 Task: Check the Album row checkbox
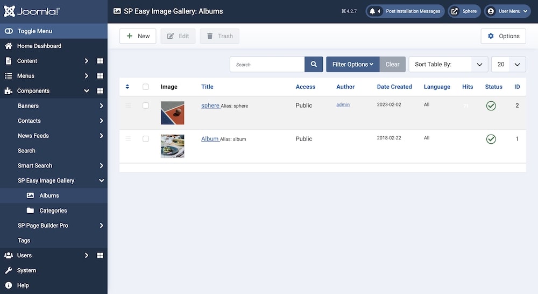click(x=146, y=139)
